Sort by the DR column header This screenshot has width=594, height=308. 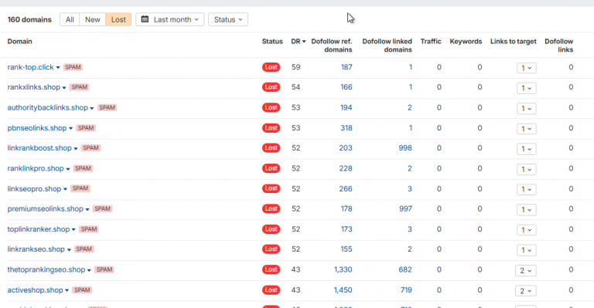[x=298, y=42]
